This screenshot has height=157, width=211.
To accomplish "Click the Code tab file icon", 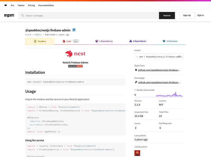I will click(64, 41).
